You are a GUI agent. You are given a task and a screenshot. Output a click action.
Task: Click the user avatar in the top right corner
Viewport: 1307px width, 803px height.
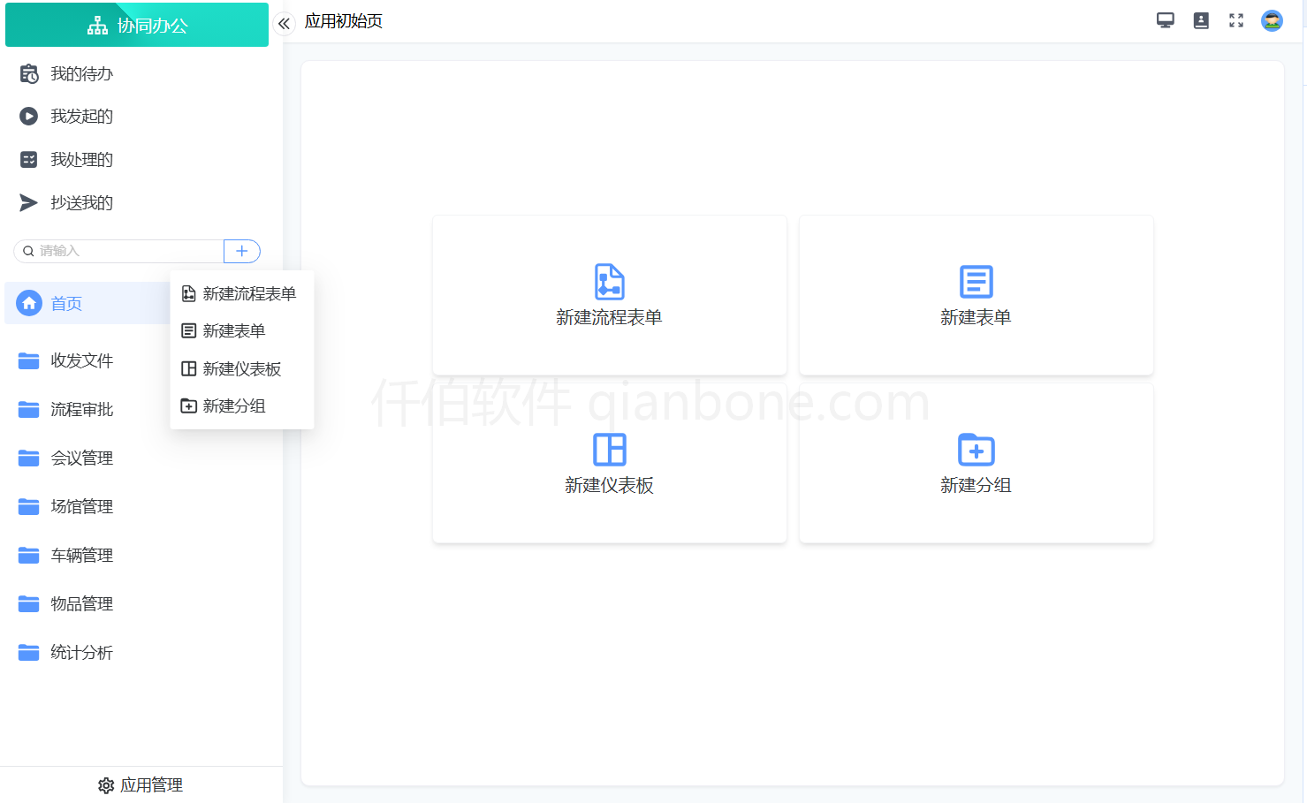(1272, 19)
